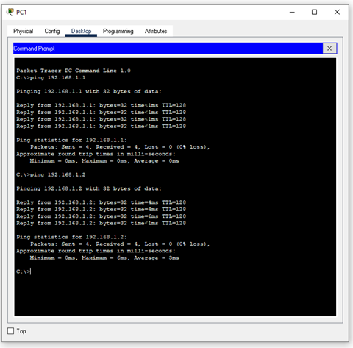The height and width of the screenshot is (348, 353).
Task: Close the Command Prompt panel
Action: [329, 49]
